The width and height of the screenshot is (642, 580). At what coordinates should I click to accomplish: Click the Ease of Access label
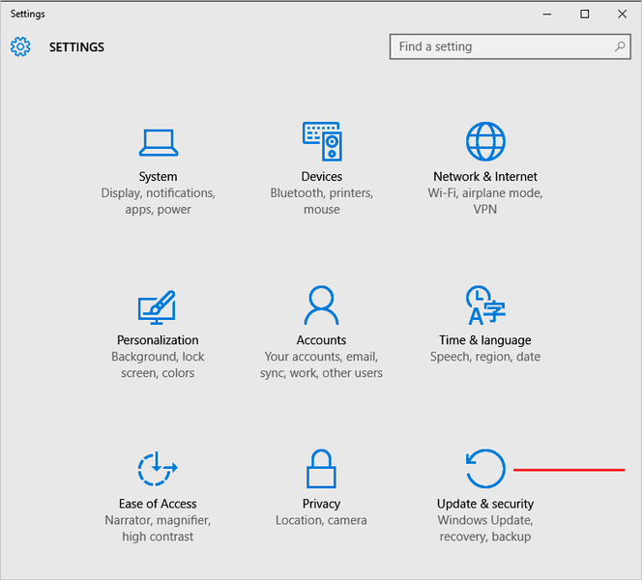pos(158,504)
